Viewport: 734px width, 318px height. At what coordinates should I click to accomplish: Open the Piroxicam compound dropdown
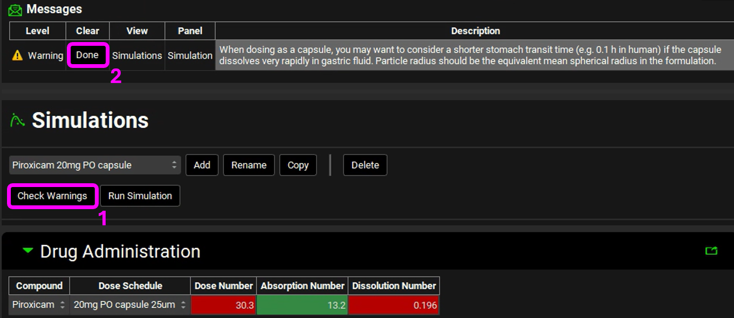[38, 305]
